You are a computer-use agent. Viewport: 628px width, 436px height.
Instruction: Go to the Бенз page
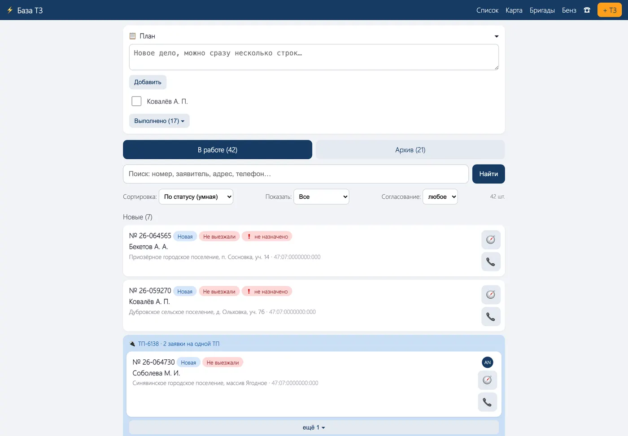[569, 10]
